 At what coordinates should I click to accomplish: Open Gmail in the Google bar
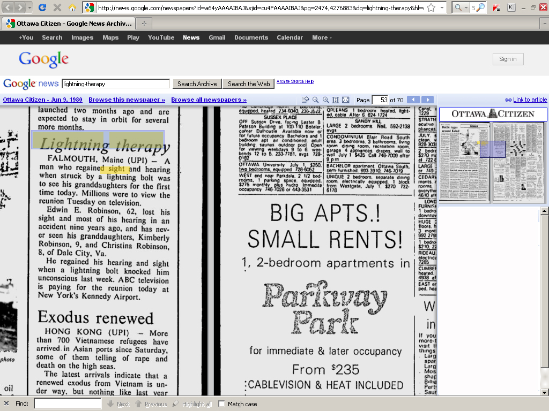pos(217,37)
